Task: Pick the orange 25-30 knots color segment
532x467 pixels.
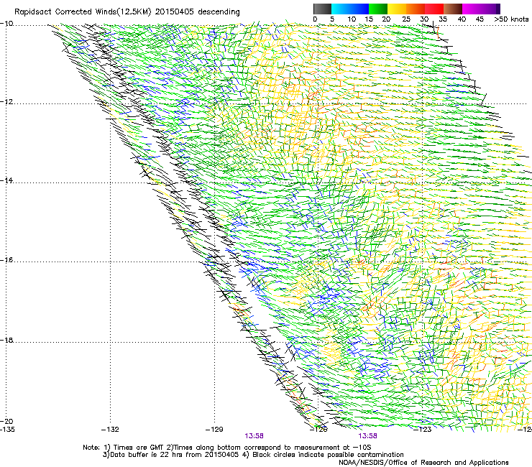Action: point(416,9)
